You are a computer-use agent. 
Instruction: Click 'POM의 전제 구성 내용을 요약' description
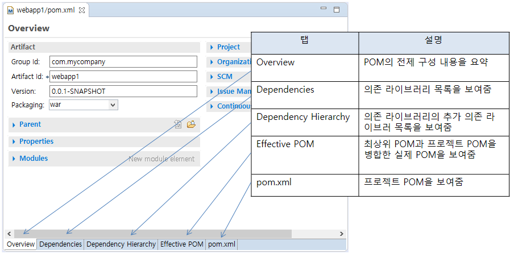(x=426, y=63)
